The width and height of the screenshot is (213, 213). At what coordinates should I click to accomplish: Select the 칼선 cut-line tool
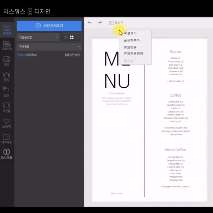coord(6,92)
